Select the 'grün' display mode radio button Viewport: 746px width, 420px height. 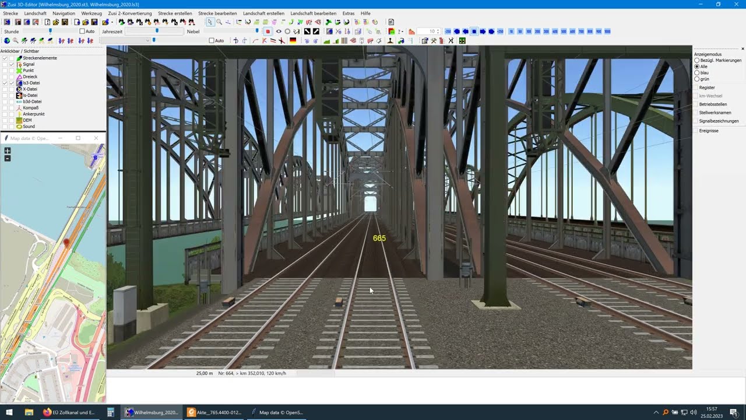point(697,79)
